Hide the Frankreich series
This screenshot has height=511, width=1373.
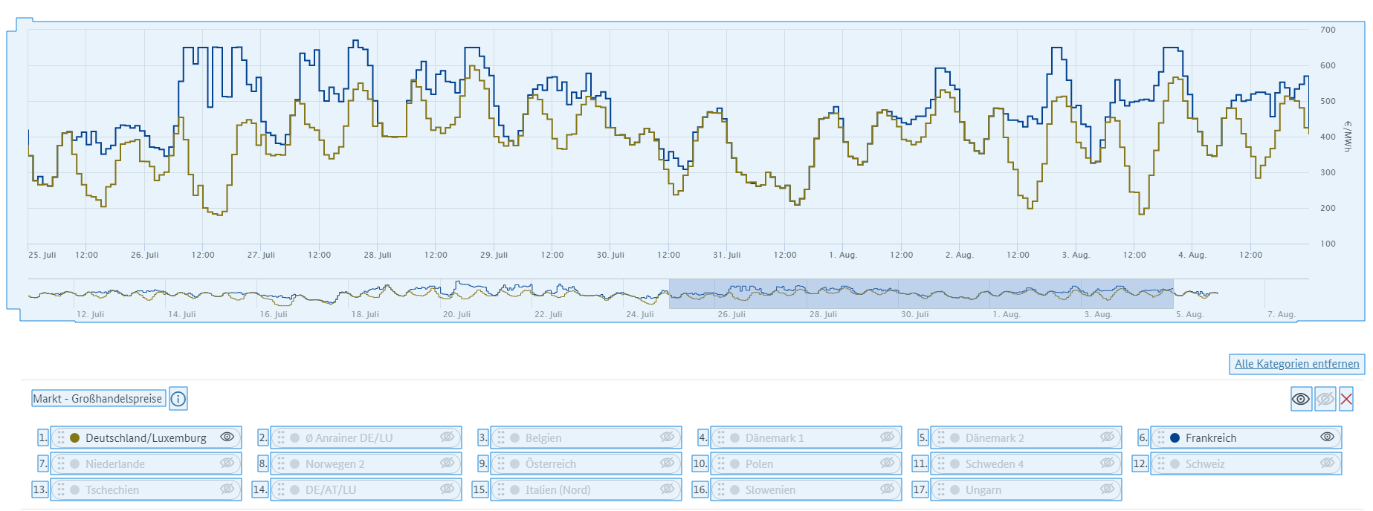(1327, 437)
